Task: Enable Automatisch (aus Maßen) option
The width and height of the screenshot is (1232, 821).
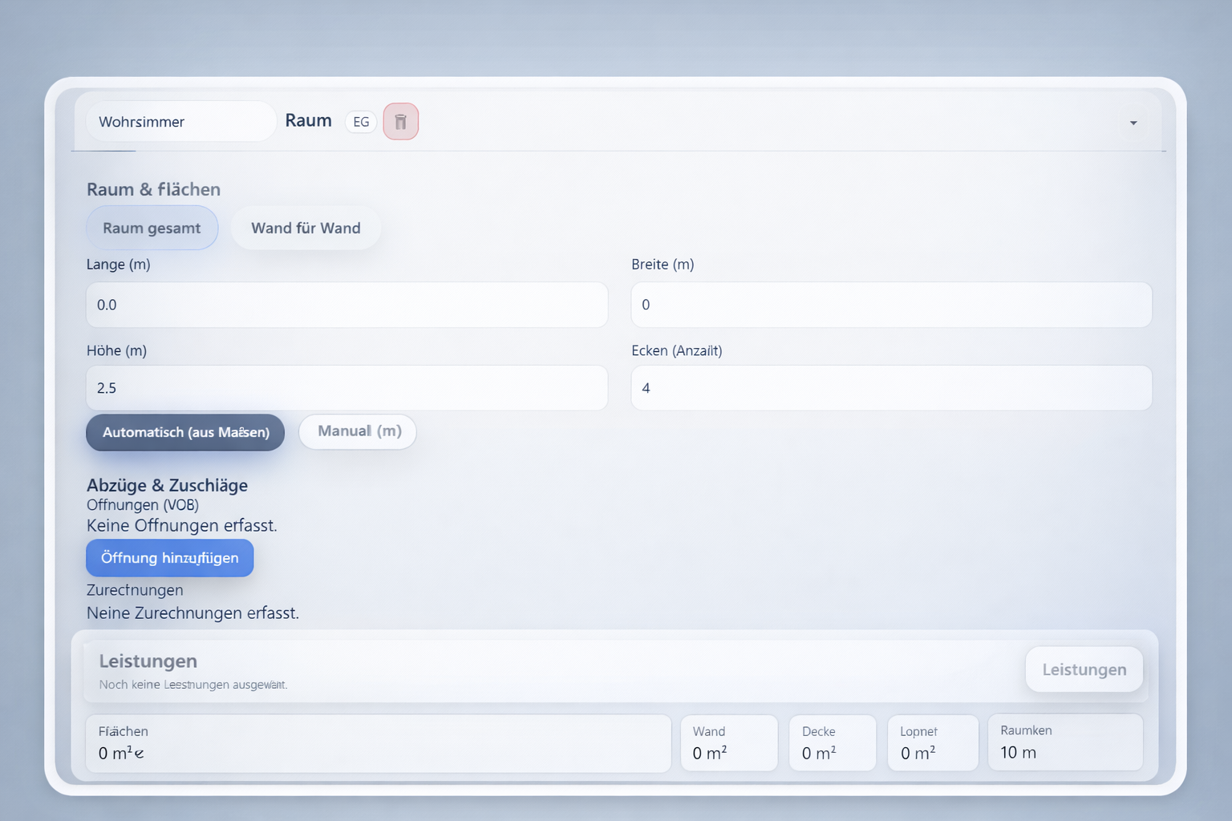Action: [185, 432]
